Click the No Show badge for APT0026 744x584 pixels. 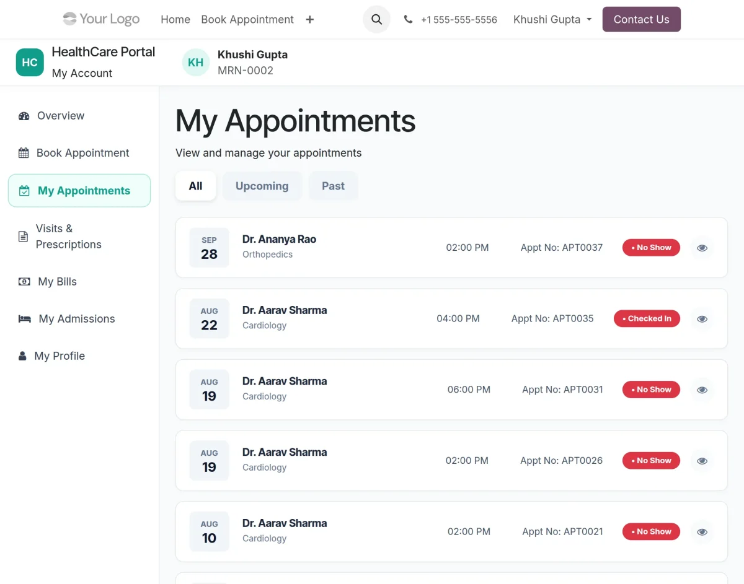tap(651, 461)
